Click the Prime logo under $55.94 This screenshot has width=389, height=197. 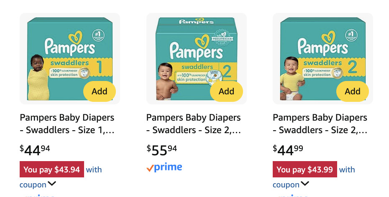164,168
